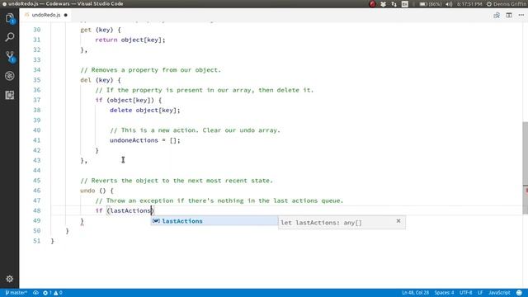Click the master branch status item

point(16,293)
